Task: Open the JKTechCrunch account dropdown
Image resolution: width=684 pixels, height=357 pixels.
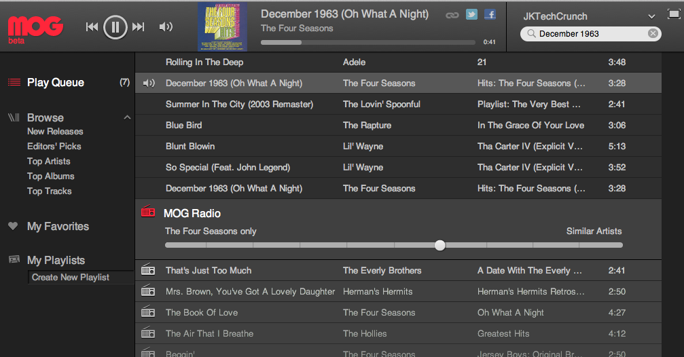Action: click(651, 16)
